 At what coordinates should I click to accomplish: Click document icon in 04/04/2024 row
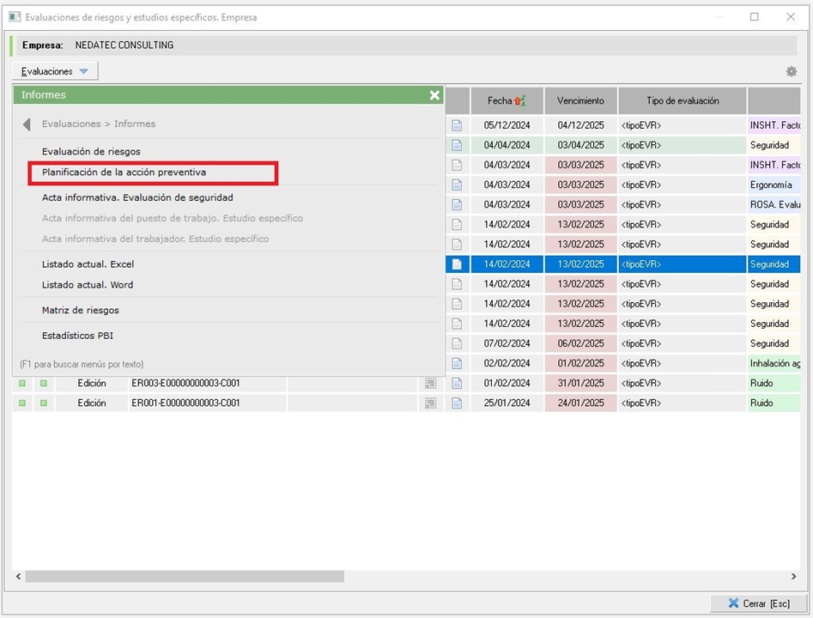pos(457,145)
